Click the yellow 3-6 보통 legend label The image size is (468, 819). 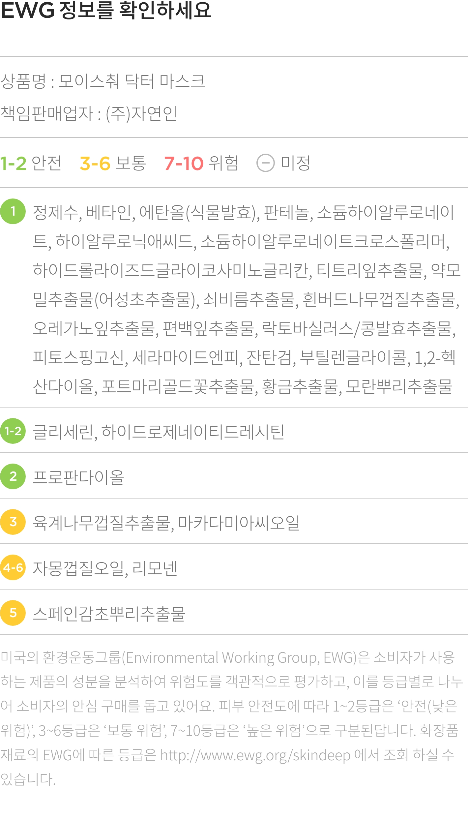113,163
